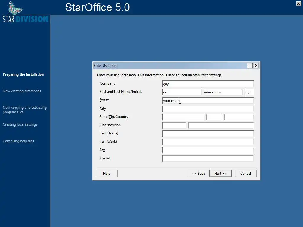The width and height of the screenshot is (303, 227).
Task: Click 'Now copying and extracting program files' text
Action: pyautogui.click(x=25, y=110)
